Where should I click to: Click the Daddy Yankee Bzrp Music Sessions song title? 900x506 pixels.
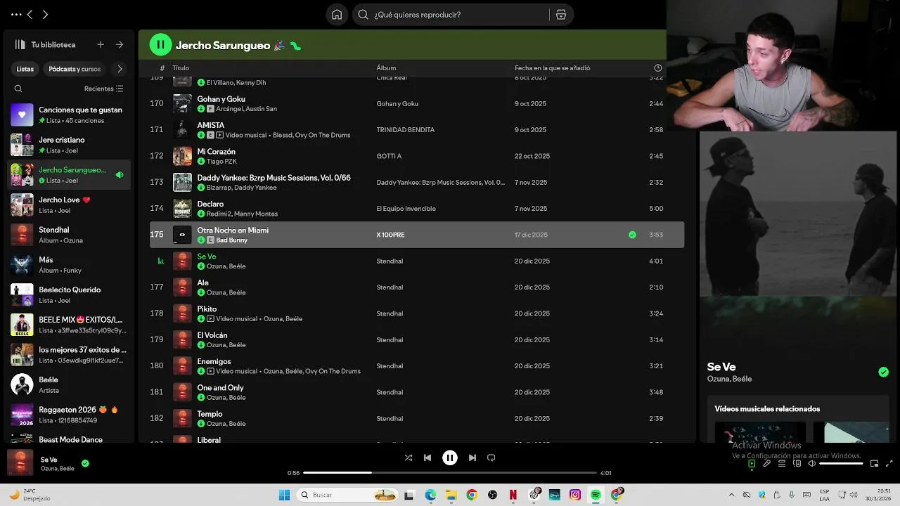tap(274, 178)
